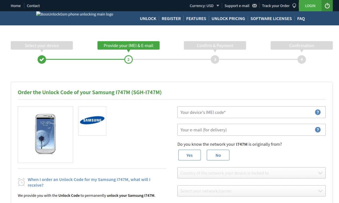This screenshot has width=339, height=203.
Task: Open the 'what will I receive?' question link
Action: pos(89,182)
